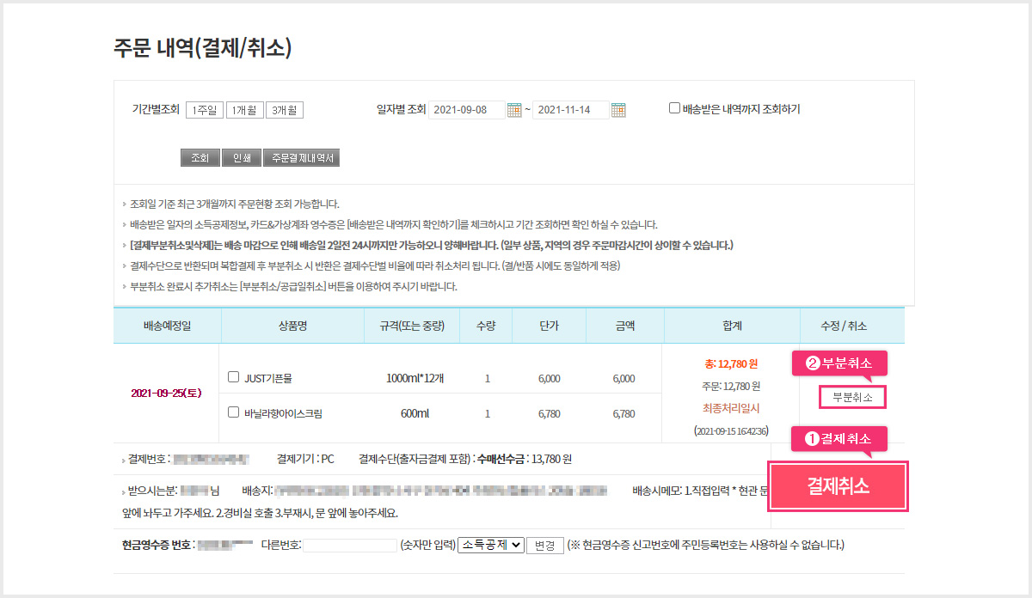Click the 600ml specification cell
Viewport: 1032px width, 598px height.
click(415, 413)
